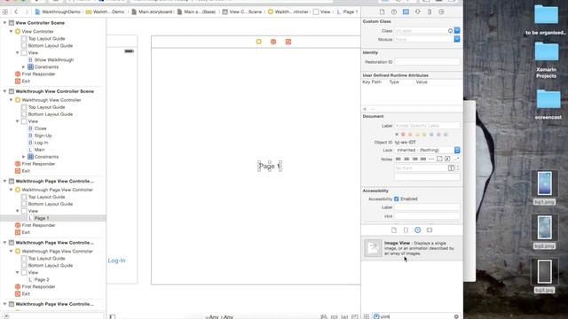568x319 pixels.
Task: Open the Size inspector icon
Action: tap(430, 12)
